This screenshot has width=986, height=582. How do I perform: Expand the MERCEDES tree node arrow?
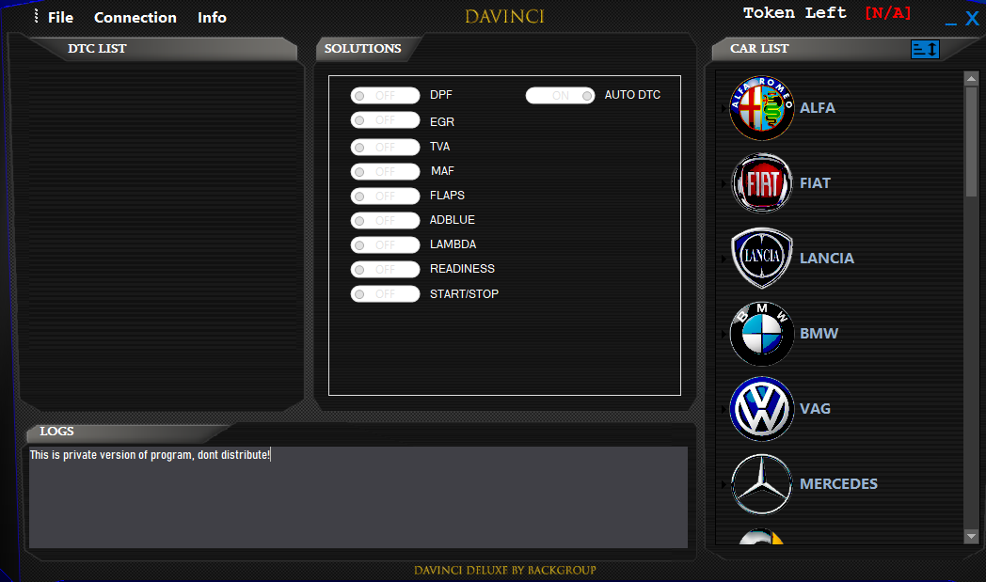pos(724,484)
